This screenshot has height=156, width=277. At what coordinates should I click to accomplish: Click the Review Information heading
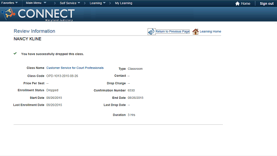click(x=35, y=31)
